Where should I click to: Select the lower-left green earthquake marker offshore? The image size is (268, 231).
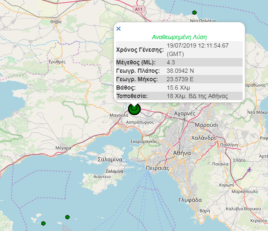43,223
